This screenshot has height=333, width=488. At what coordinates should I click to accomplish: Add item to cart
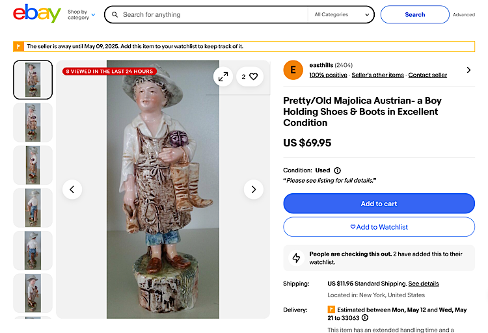379,204
